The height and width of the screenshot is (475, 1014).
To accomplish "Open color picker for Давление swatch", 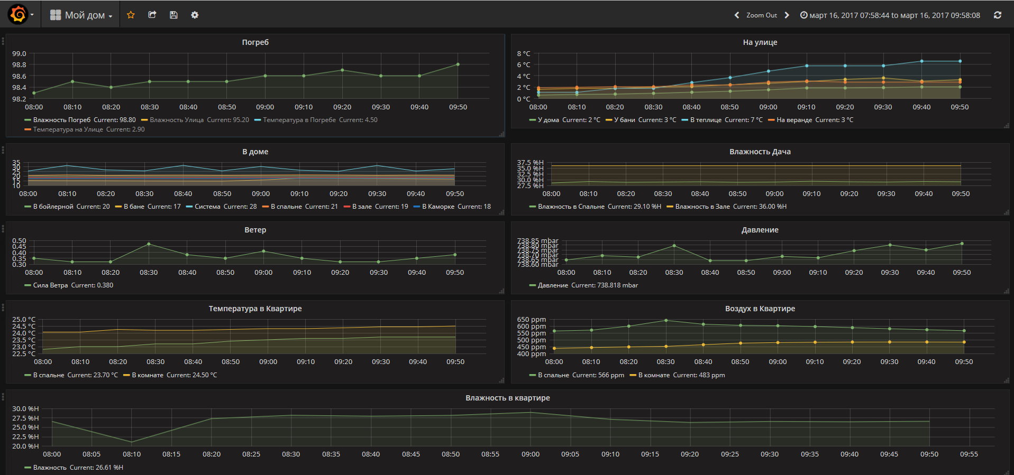I will 533,286.
